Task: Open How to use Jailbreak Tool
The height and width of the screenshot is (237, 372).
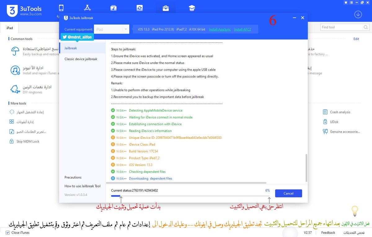Action: click(x=82, y=186)
